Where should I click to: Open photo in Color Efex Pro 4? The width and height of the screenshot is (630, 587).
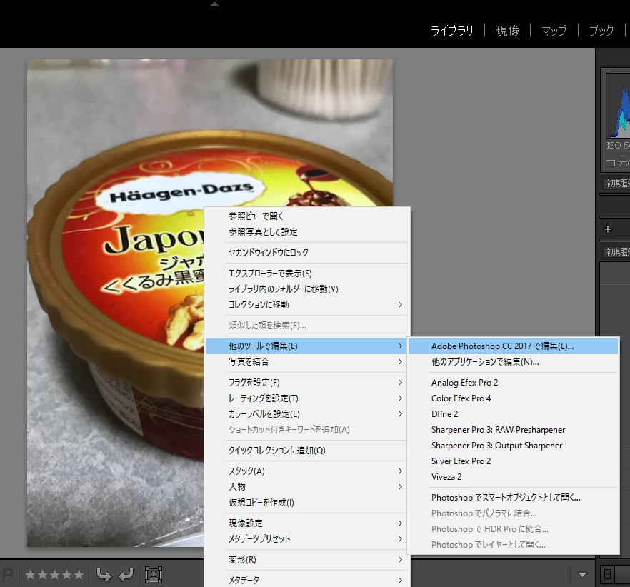pyautogui.click(x=513, y=398)
